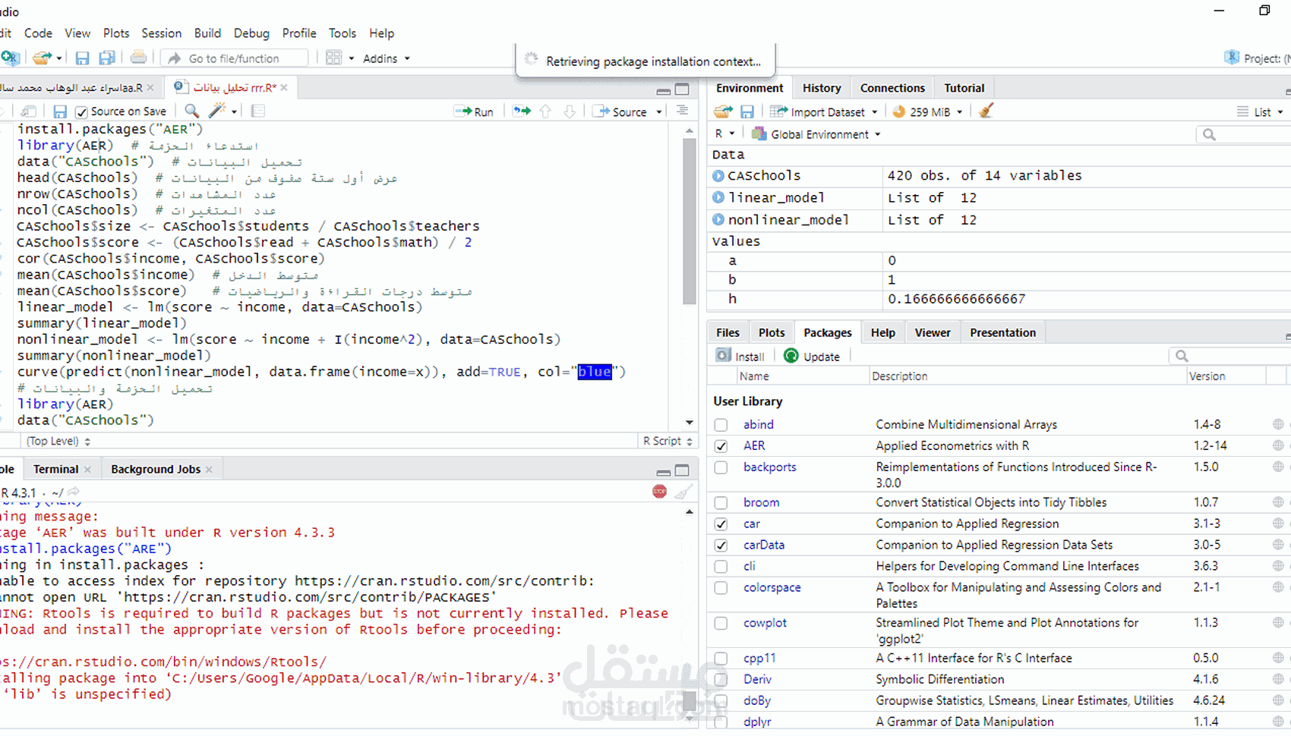Check the cli package checkbox
The width and height of the screenshot is (1291, 736).
coord(721,566)
